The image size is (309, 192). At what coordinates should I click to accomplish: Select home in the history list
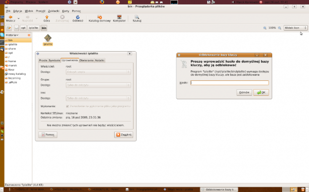point(18,61)
